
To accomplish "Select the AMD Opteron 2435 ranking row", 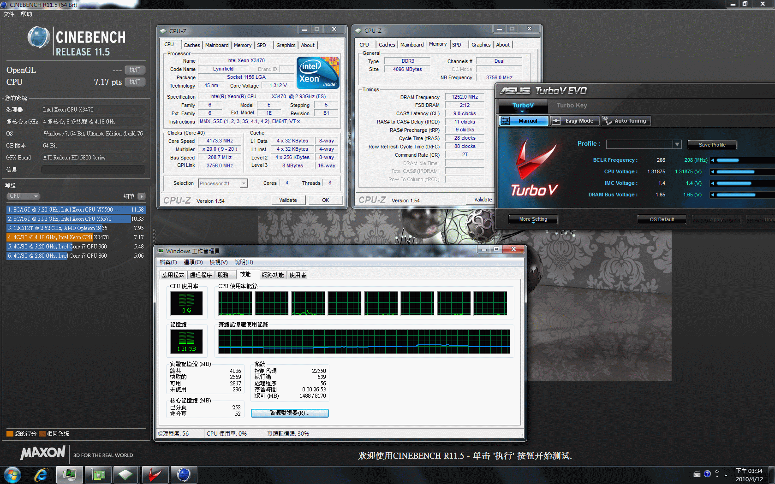I will [x=76, y=228].
